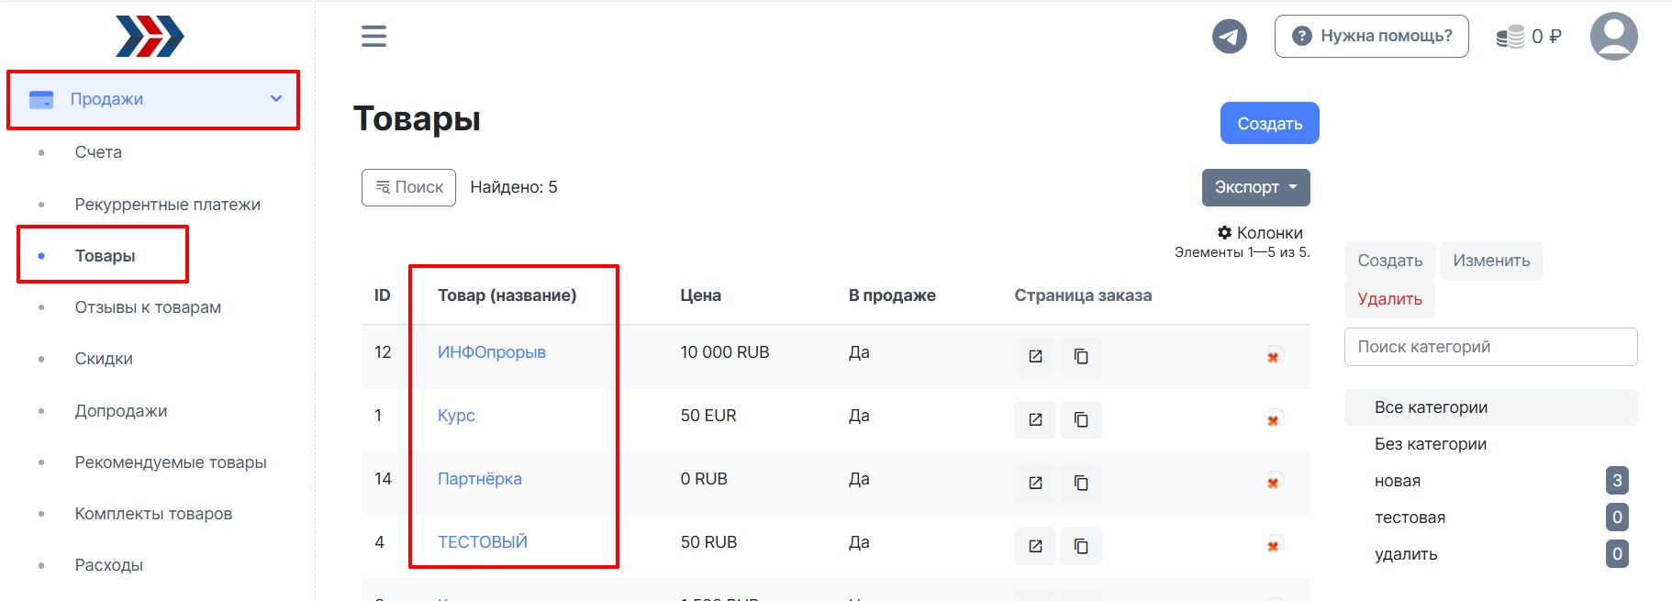Open Отзывы к товарам
Screen dimensions: 1672x601
point(148,307)
